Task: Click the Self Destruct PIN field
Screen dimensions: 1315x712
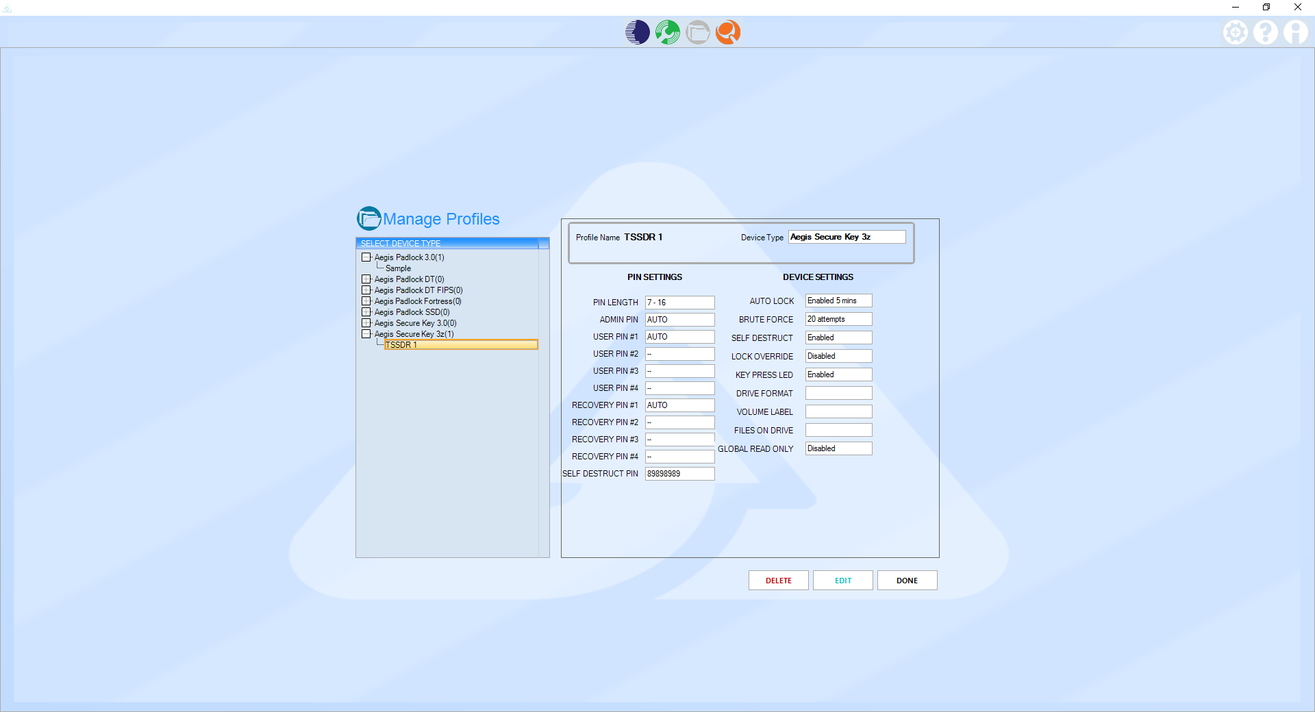Action: (679, 474)
